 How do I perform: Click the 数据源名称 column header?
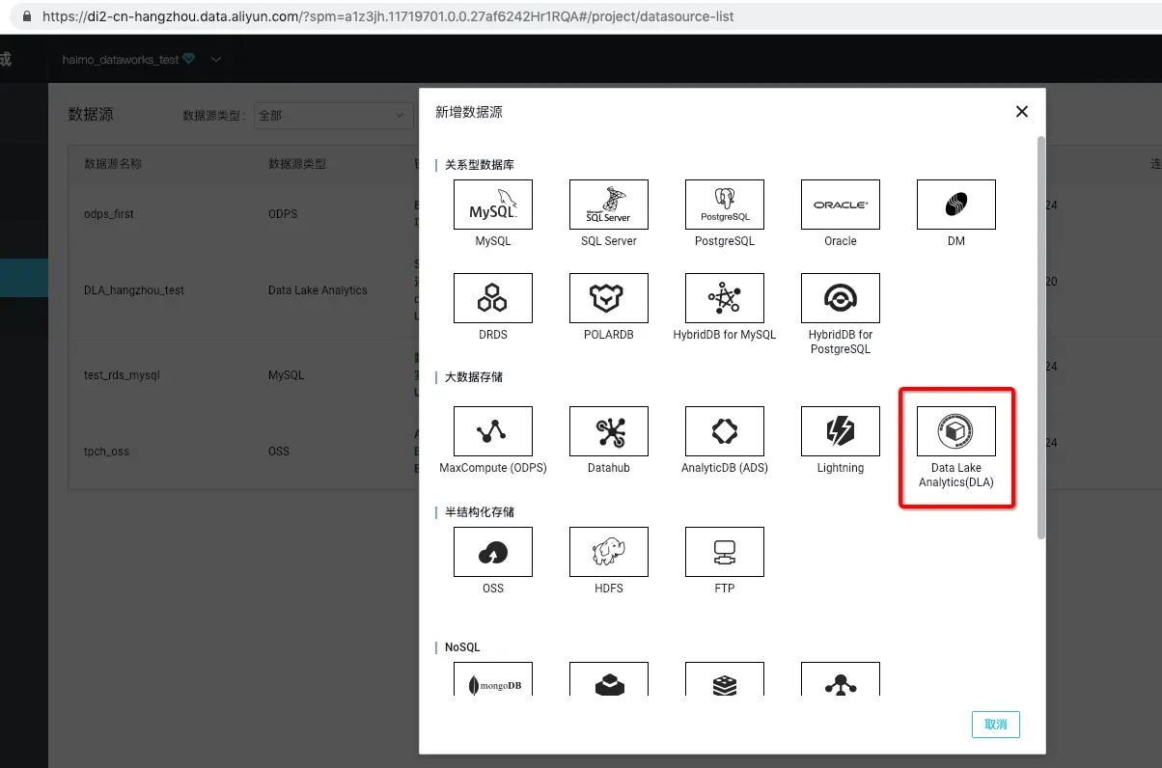click(113, 164)
